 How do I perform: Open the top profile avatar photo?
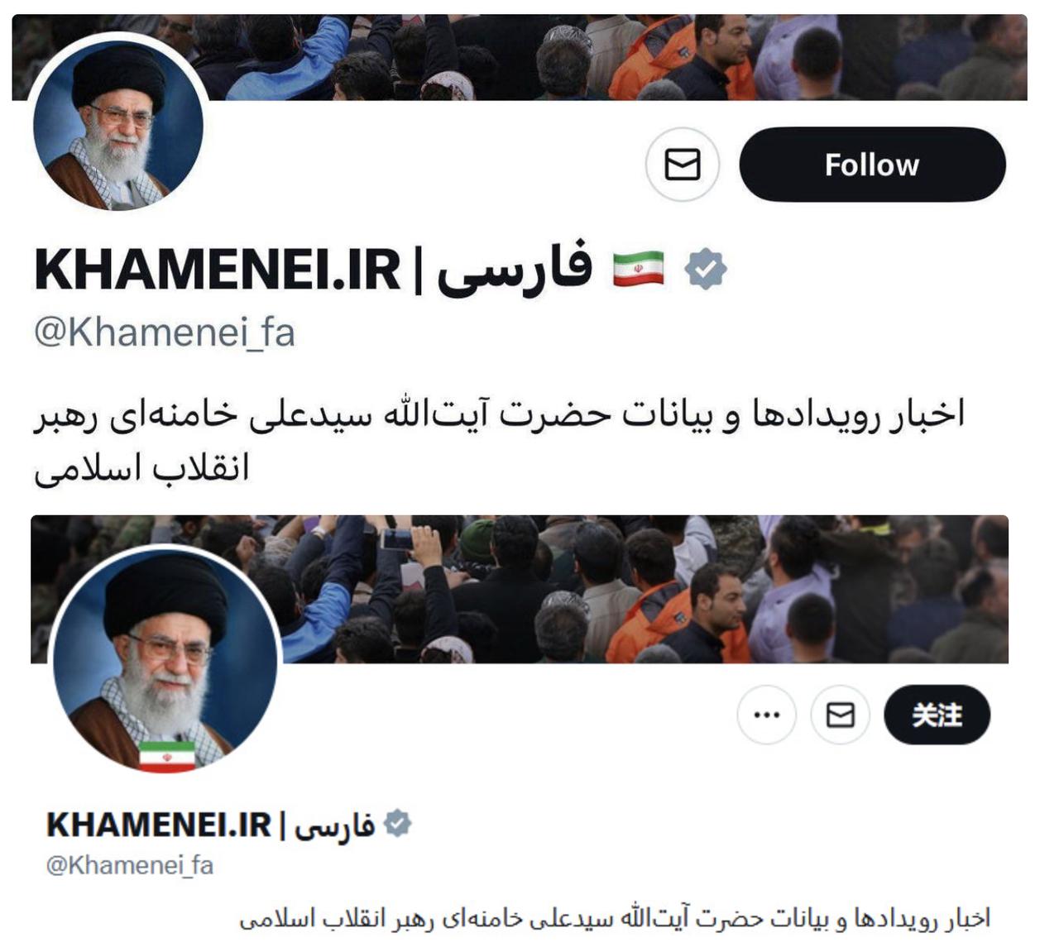[118, 122]
